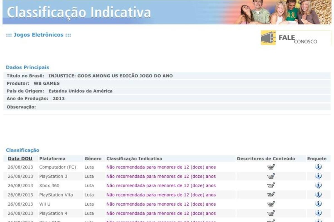Click the País de Origem label
Screen dimensions: 334x222
(25, 91)
